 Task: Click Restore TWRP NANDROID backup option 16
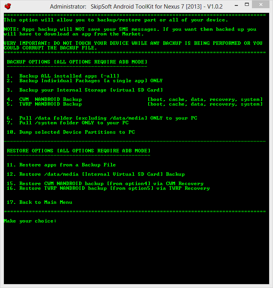coord(108,188)
